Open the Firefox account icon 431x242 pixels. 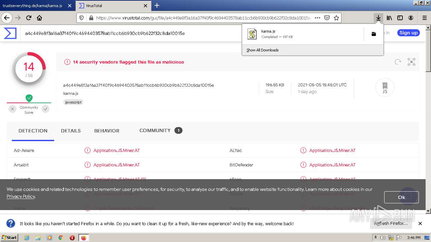point(411,18)
